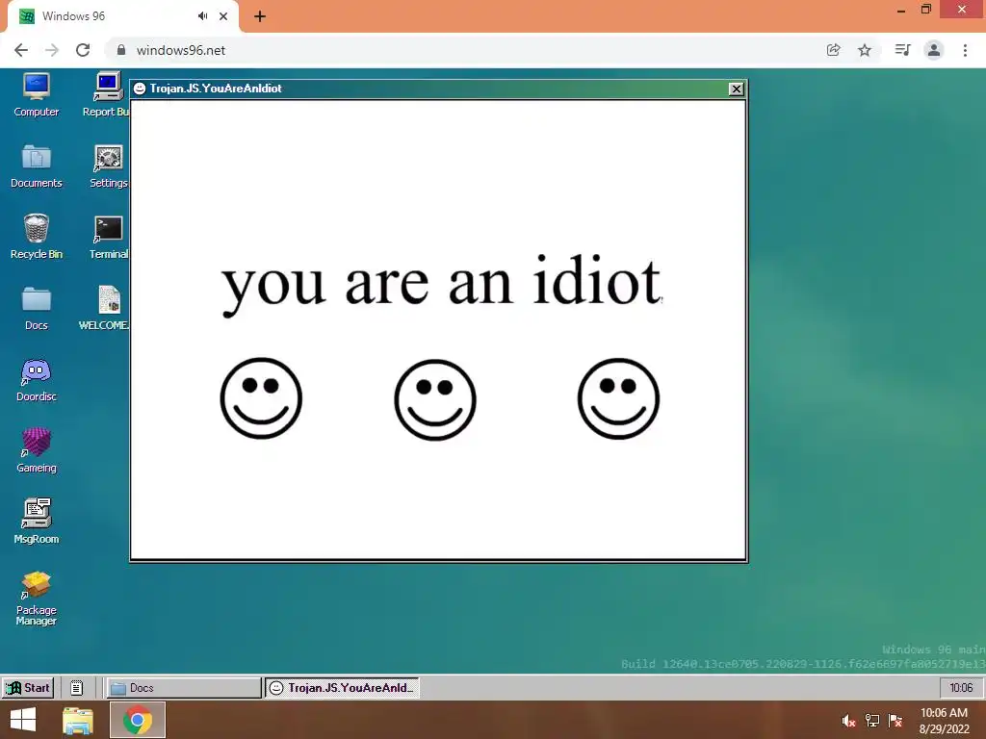
Task: Open the Docs folder on desktop
Action: [x=36, y=308]
